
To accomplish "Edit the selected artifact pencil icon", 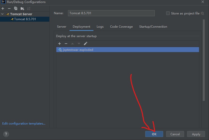I will [x=85, y=43].
